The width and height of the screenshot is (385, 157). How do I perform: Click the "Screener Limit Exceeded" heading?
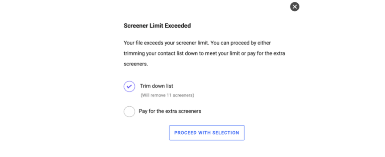(157, 26)
